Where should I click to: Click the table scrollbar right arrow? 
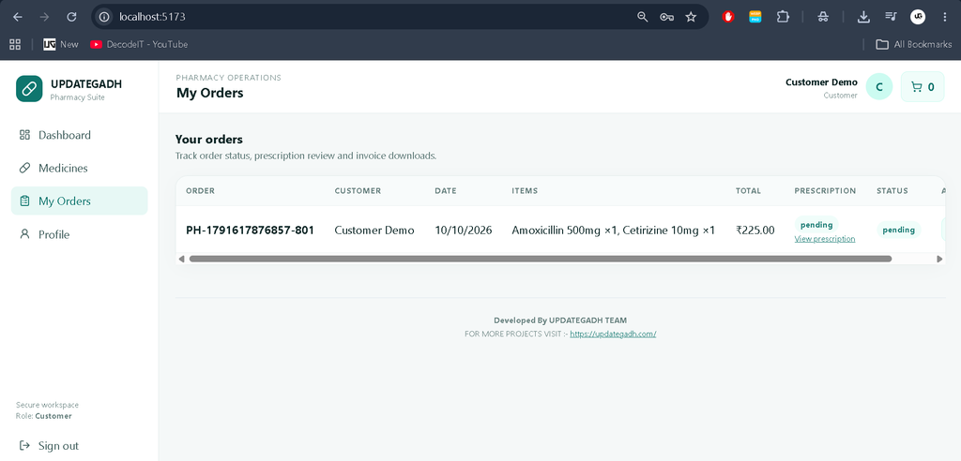[939, 259]
